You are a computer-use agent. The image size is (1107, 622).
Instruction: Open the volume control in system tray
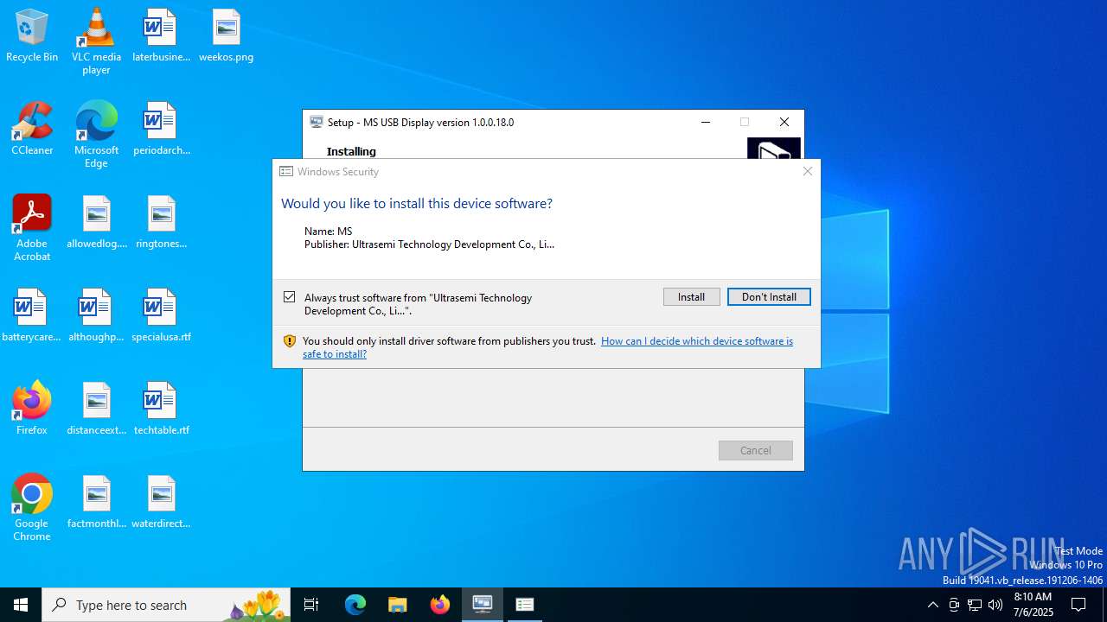(x=995, y=605)
